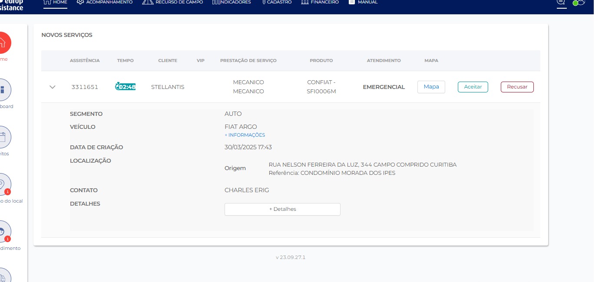The width and height of the screenshot is (602, 282).
Task: Click the contact name CHARLES ERIG
Action: coord(247,190)
